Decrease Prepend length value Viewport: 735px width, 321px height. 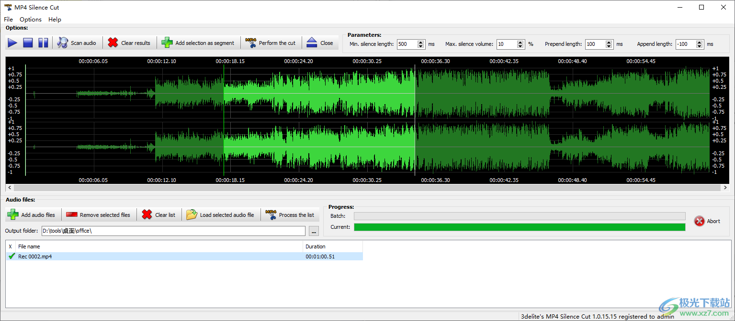point(609,46)
